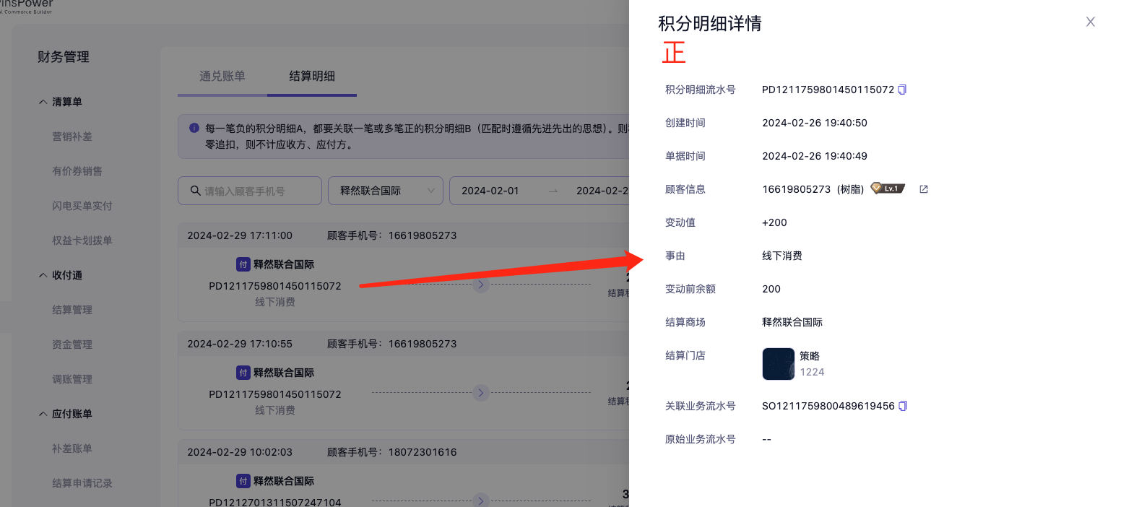Copy the related business serial number SO1211759800489619456
This screenshot has height=507, width=1126.
pos(902,406)
